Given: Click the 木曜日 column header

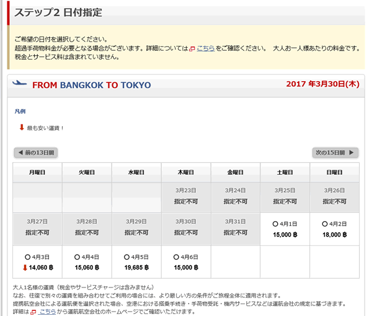Looking at the screenshot, I should pyautogui.click(x=186, y=172).
